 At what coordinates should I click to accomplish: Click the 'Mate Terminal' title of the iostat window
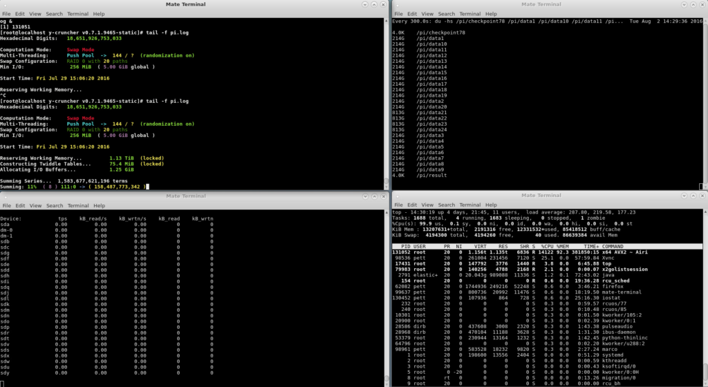pyautogui.click(x=185, y=196)
